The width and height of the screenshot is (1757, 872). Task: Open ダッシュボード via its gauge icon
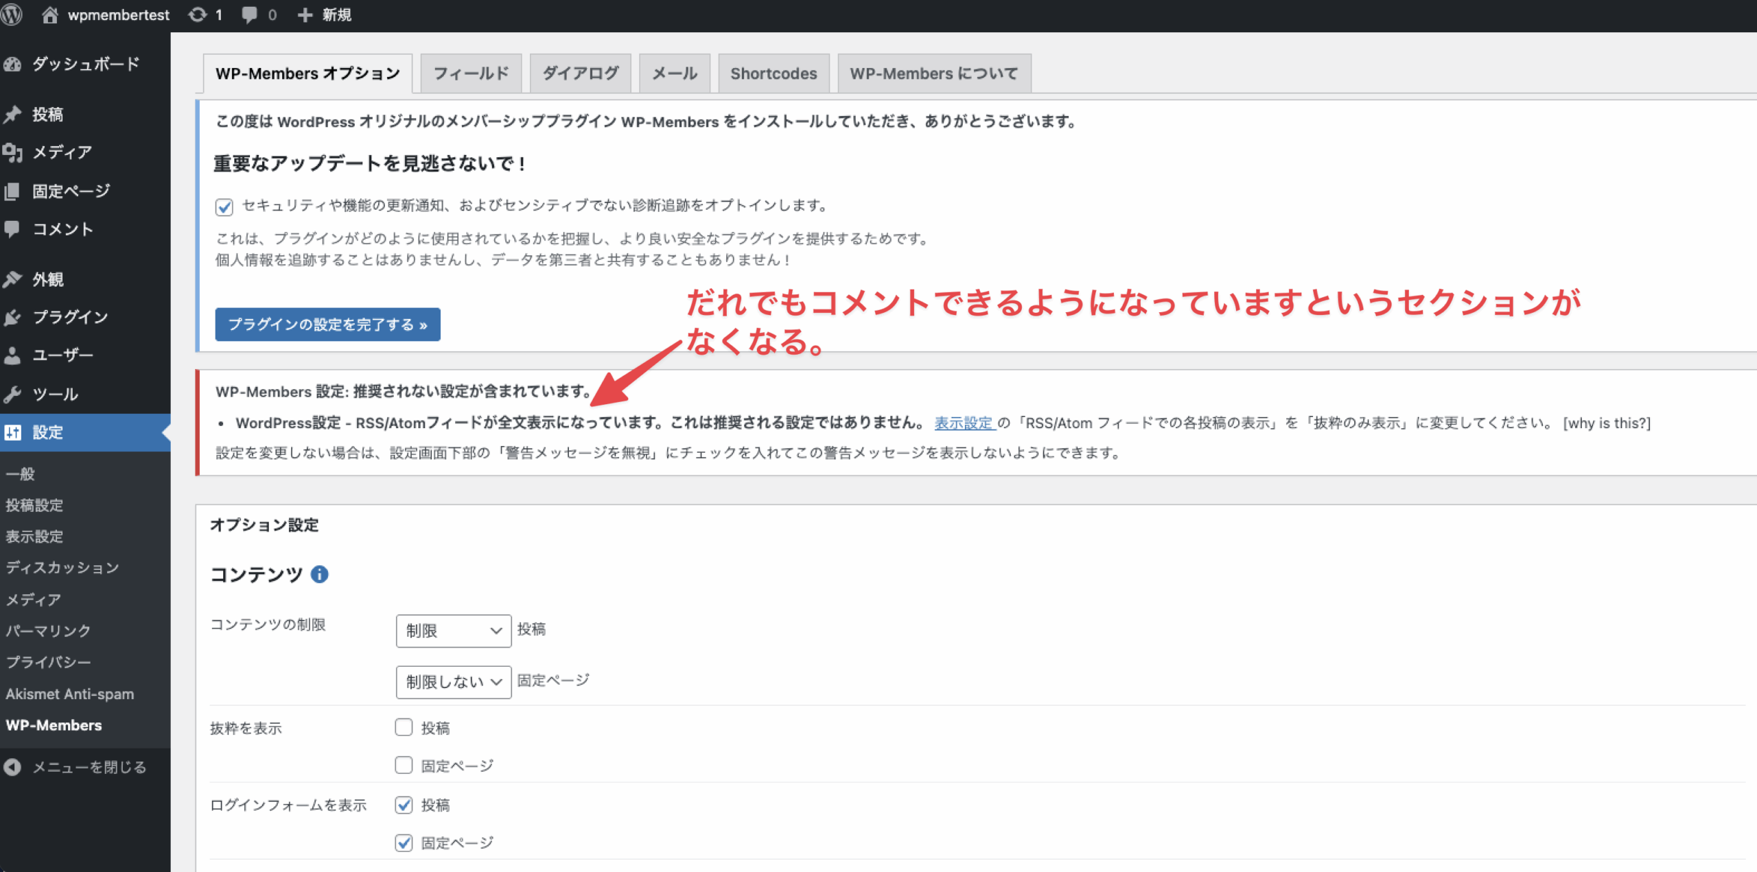click(13, 64)
